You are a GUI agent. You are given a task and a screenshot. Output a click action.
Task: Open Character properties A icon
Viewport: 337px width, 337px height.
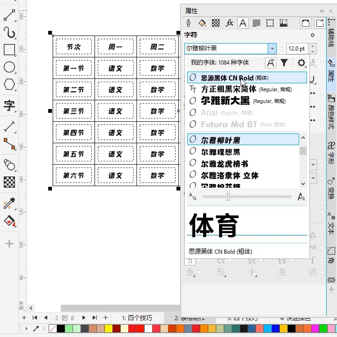243,23
